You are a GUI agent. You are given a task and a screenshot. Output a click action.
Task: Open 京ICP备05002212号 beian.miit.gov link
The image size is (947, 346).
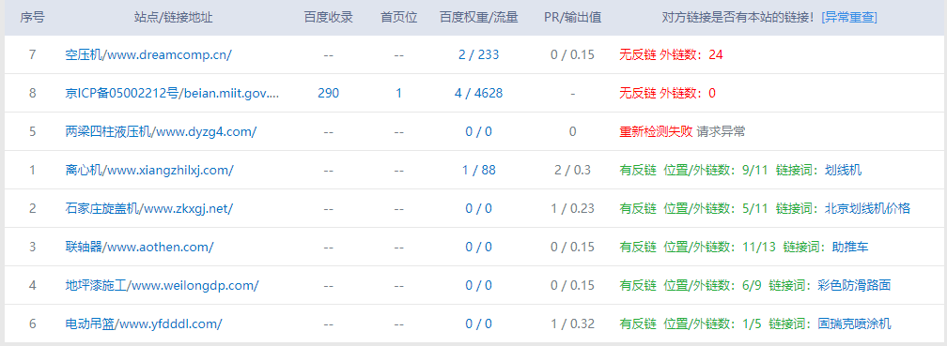click(x=172, y=94)
